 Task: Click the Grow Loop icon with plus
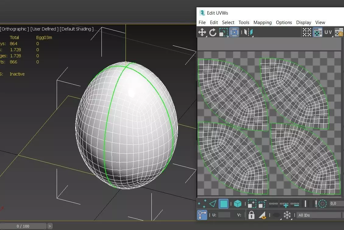284,204
